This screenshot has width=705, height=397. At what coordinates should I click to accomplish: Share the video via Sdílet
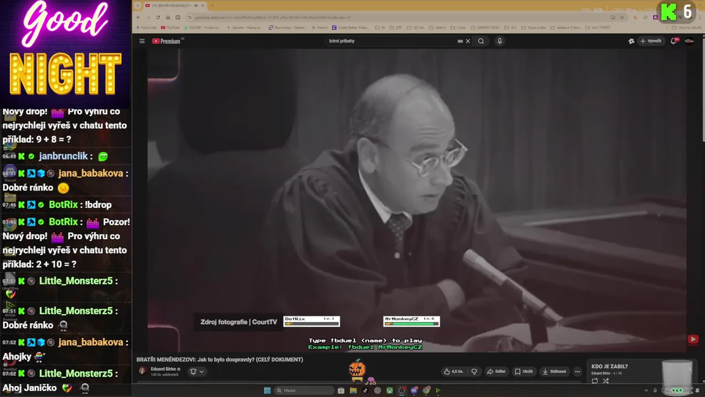click(x=496, y=372)
